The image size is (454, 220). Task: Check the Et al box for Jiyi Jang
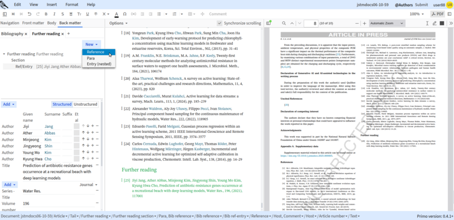pyautogui.click(x=77, y=126)
